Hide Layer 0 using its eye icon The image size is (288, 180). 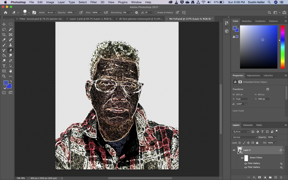click(234, 150)
